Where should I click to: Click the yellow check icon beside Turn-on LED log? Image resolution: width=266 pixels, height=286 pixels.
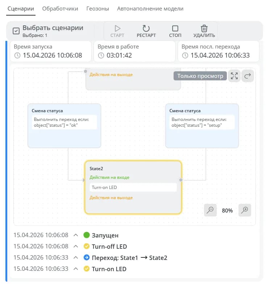[87, 269]
